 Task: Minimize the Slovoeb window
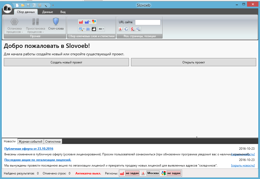coord(237,5)
